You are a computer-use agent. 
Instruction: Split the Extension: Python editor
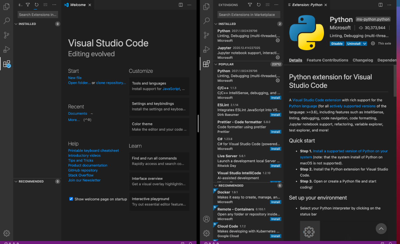click(380, 5)
